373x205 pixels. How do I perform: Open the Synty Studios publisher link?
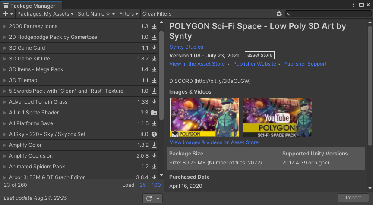(186, 47)
